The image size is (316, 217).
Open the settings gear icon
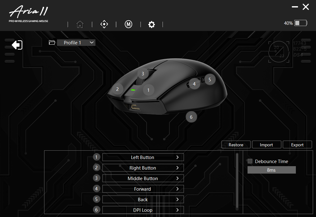coord(151,24)
